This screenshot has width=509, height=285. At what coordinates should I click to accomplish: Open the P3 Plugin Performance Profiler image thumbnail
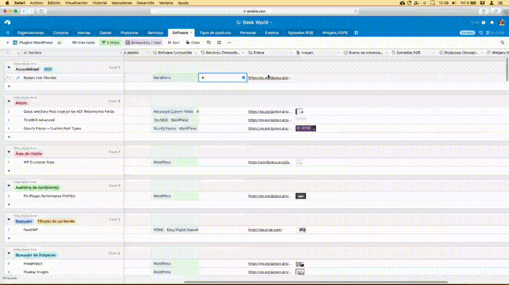pos(301,196)
